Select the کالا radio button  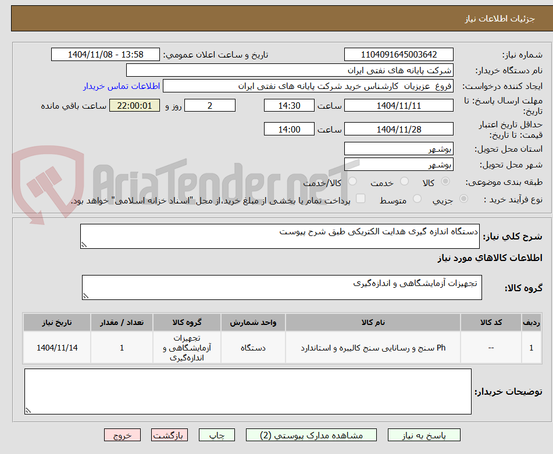[x=445, y=181]
